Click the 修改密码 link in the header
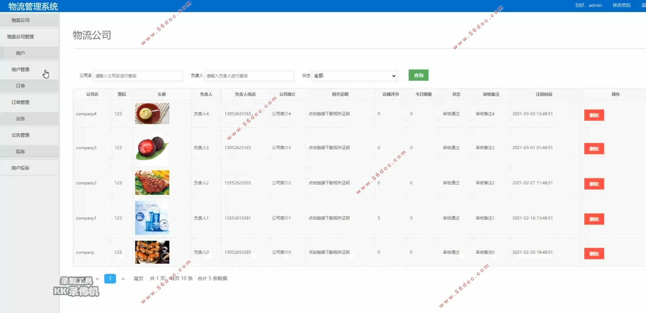 621,5
